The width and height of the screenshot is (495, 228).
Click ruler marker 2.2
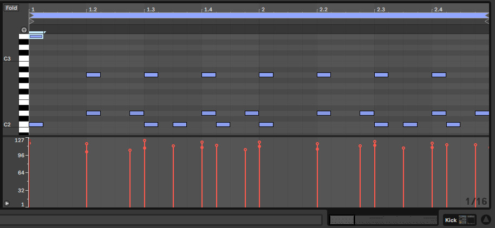323,9
